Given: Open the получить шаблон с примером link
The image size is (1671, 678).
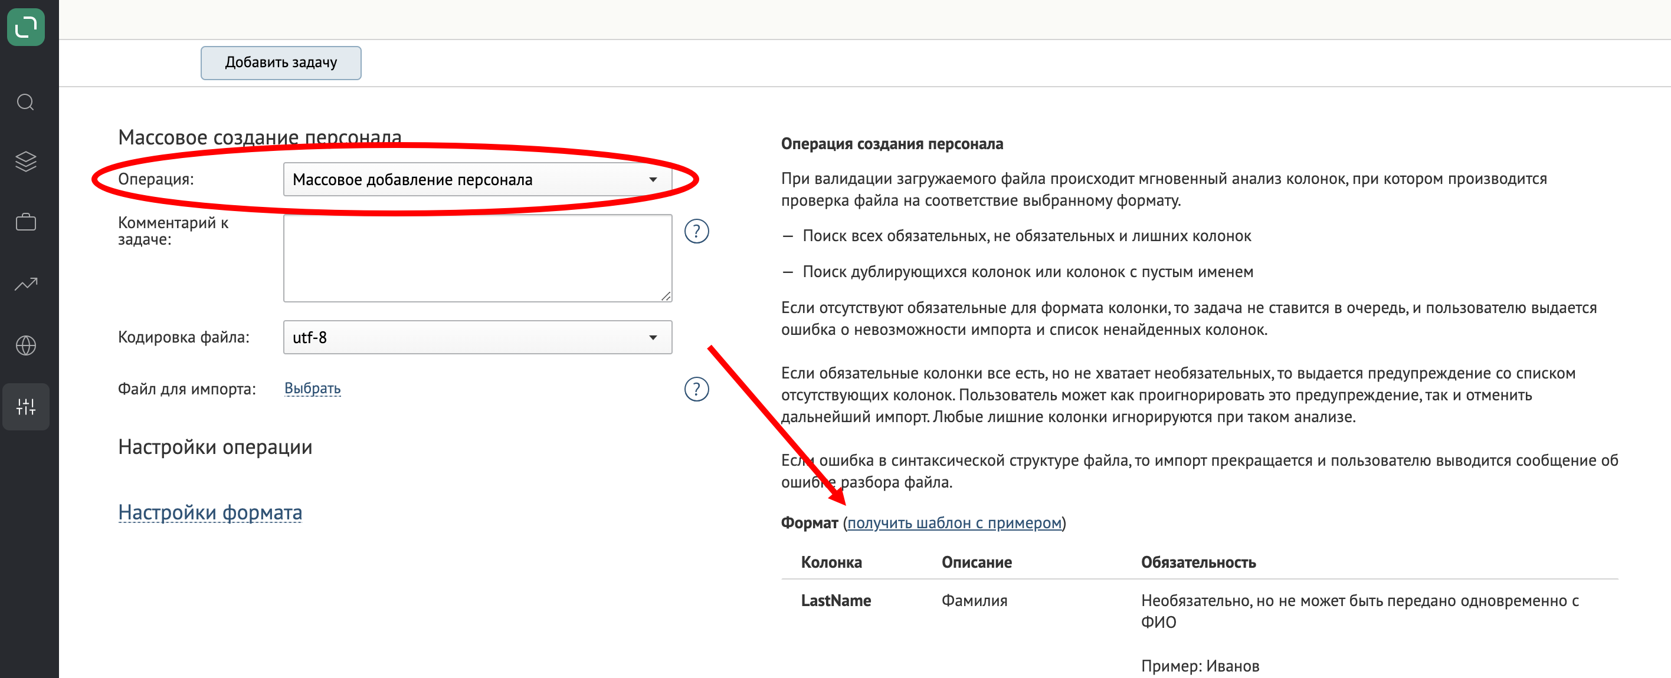Looking at the screenshot, I should tap(954, 522).
